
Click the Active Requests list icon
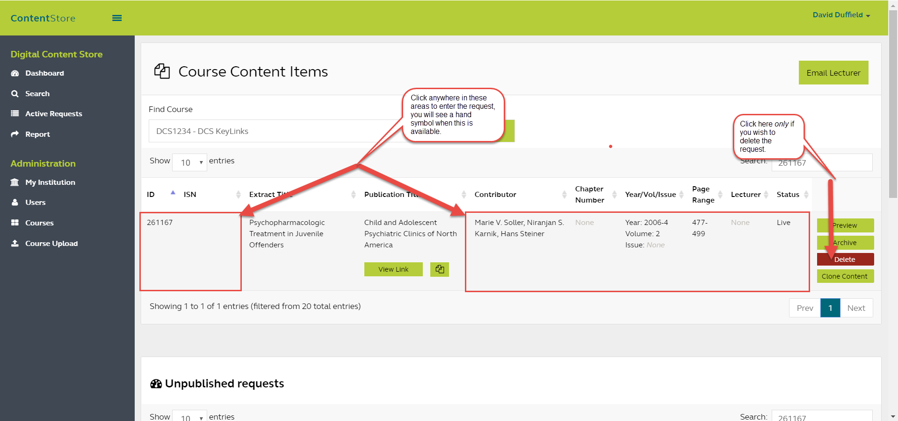[x=15, y=113]
